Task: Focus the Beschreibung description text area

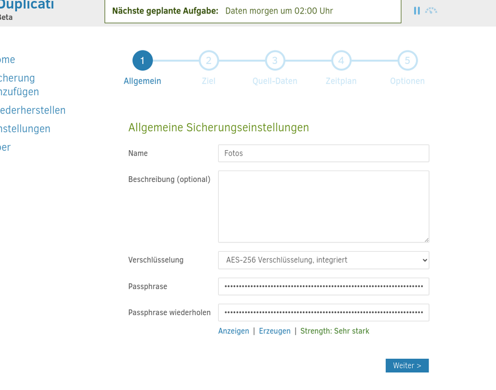Action: click(x=324, y=206)
